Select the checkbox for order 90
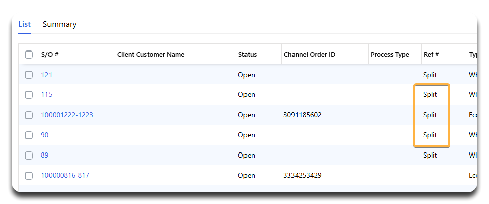 click(x=29, y=135)
